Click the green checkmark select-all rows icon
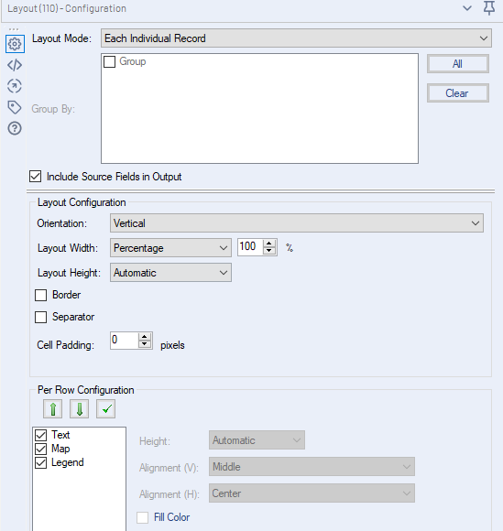This screenshot has height=531, width=503. (105, 408)
